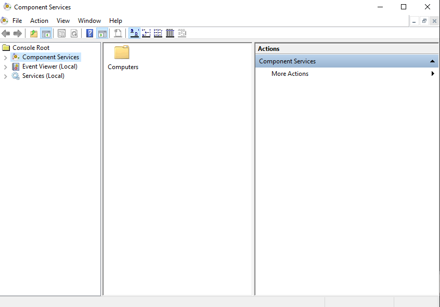Click the Refresh toolbar icon
The image size is (440, 307).
74,33
